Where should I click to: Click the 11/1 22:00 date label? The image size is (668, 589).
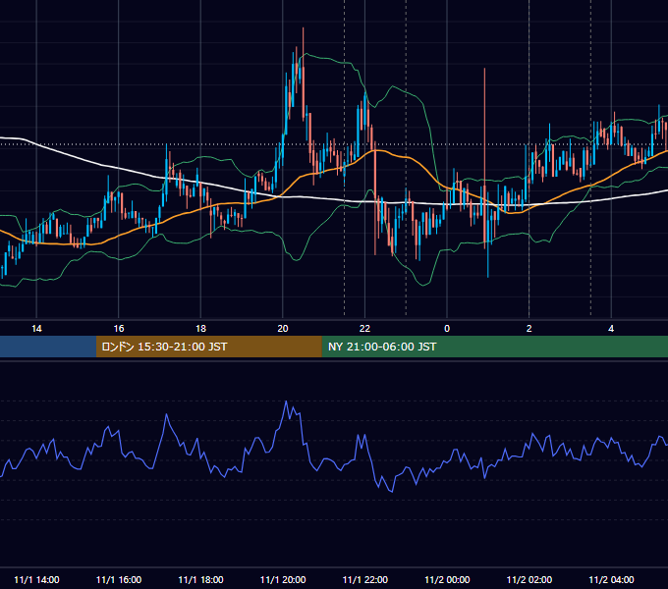pos(365,579)
